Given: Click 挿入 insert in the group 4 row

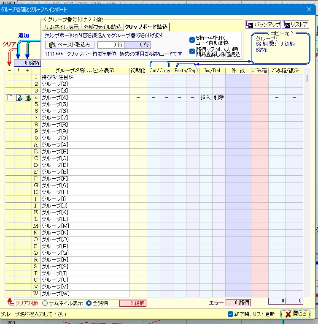Looking at the screenshot, I should [x=205, y=98].
